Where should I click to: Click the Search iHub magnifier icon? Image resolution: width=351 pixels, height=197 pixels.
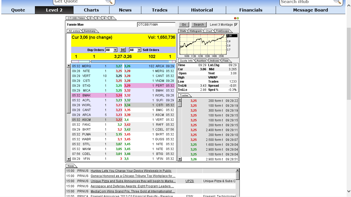click(337, 2)
